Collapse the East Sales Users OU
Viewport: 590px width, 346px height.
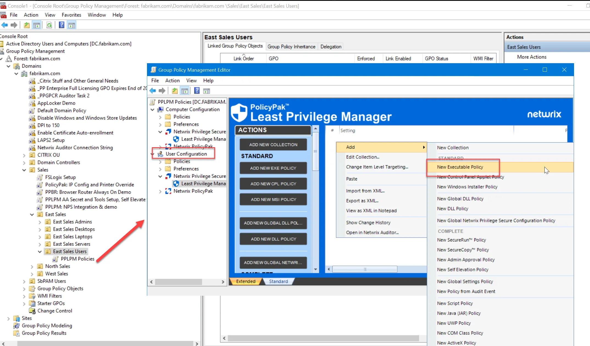pos(40,252)
